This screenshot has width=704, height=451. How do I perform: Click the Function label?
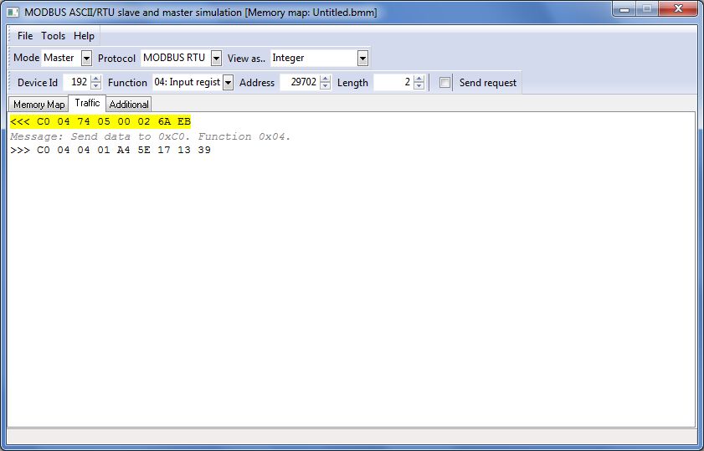[127, 83]
